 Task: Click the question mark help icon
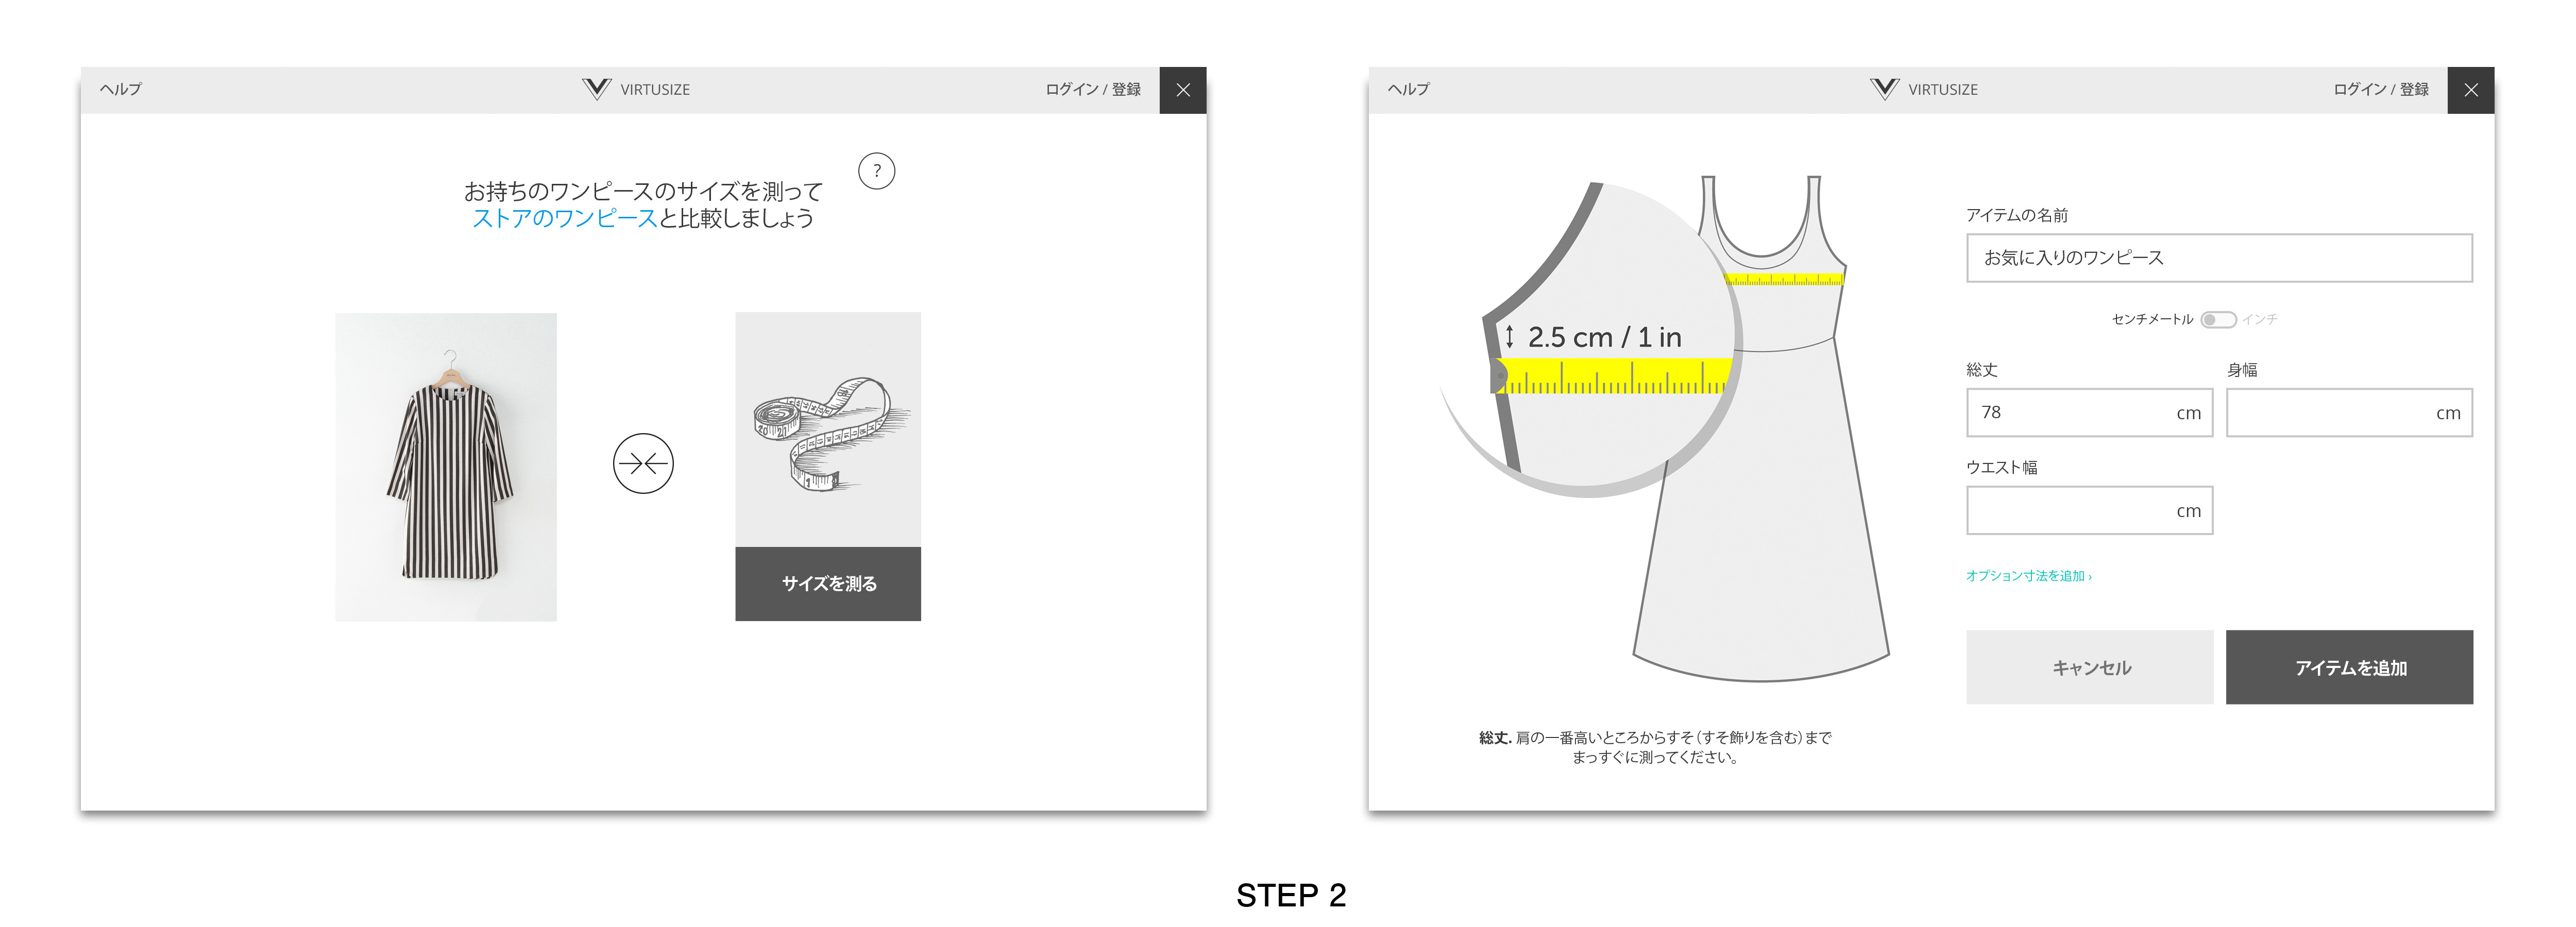pyautogui.click(x=876, y=171)
